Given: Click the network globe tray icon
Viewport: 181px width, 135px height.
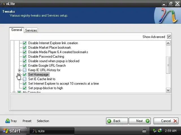Looking at the screenshot, I should (x=160, y=130).
